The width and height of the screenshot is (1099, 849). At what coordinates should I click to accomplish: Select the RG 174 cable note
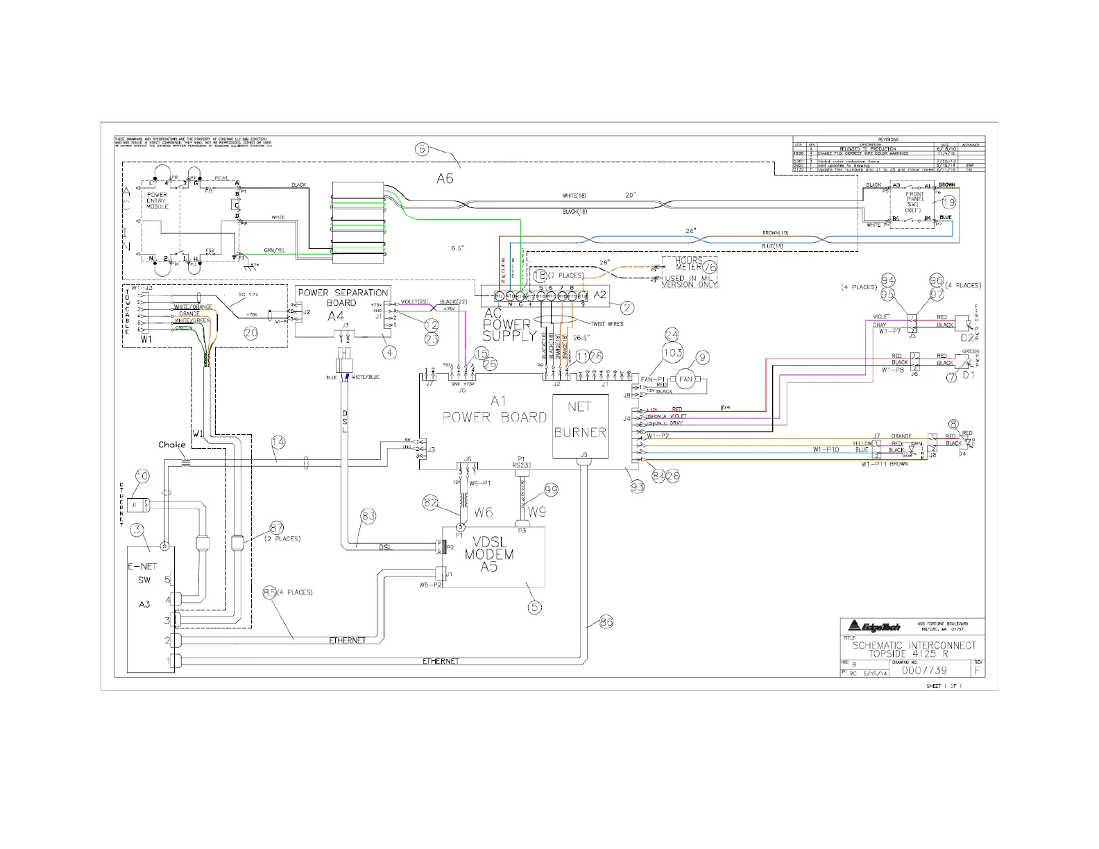point(248,295)
